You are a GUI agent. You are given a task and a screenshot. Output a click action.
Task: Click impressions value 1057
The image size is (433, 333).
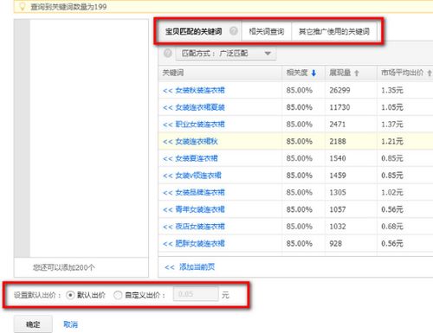click(x=338, y=209)
